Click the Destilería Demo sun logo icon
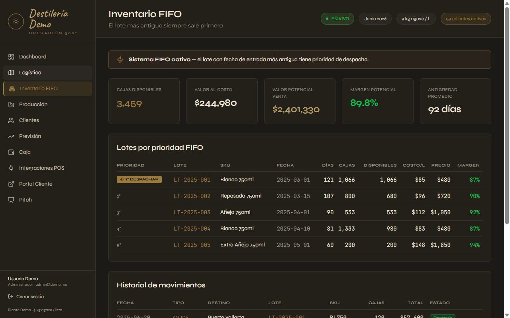The width and height of the screenshot is (510, 318). (16, 21)
